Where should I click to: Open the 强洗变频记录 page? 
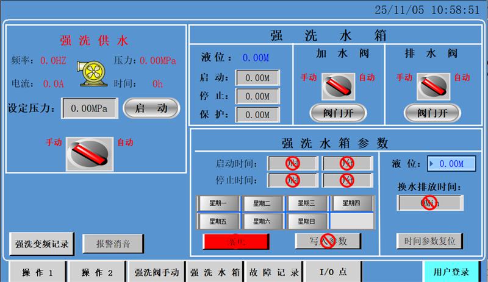(42, 244)
